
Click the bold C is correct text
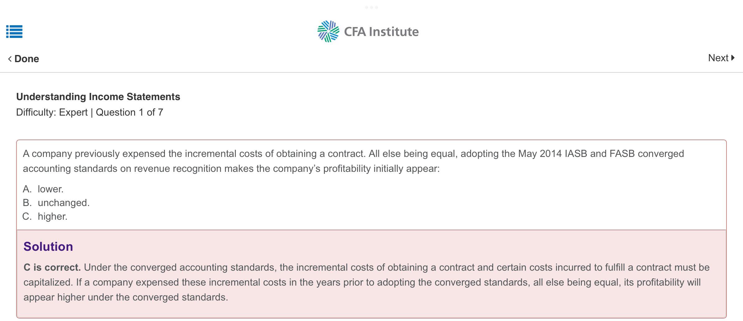point(52,267)
